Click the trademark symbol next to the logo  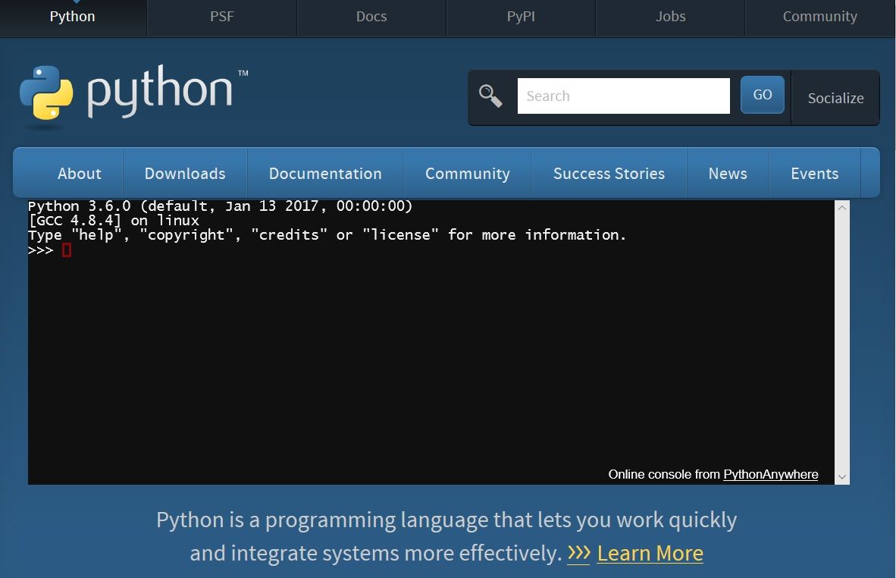click(x=243, y=74)
